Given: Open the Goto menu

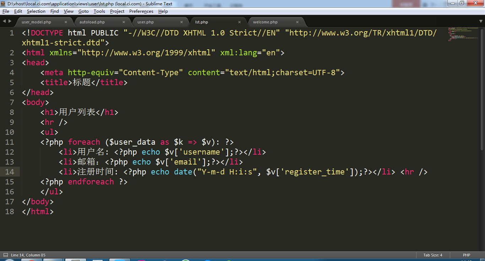Looking at the screenshot, I should click(x=83, y=11).
